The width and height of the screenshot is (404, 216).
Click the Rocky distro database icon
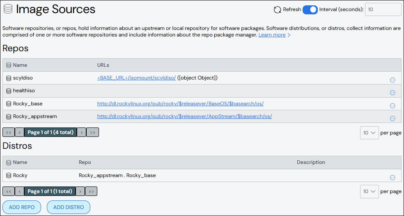[9, 176]
